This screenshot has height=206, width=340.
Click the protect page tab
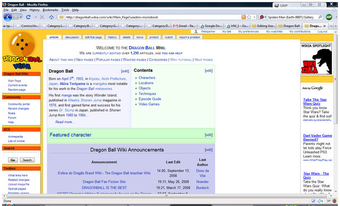point(154,37)
